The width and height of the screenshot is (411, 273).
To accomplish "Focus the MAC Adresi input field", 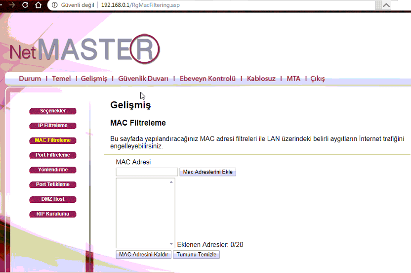I will pos(147,172).
